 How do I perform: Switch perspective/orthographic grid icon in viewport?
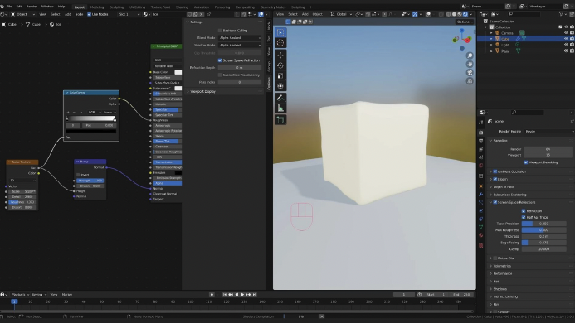470,81
